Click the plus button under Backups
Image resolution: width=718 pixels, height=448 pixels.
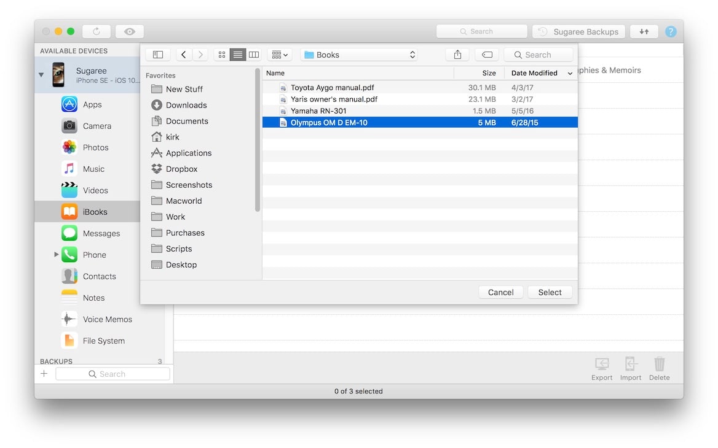point(44,374)
